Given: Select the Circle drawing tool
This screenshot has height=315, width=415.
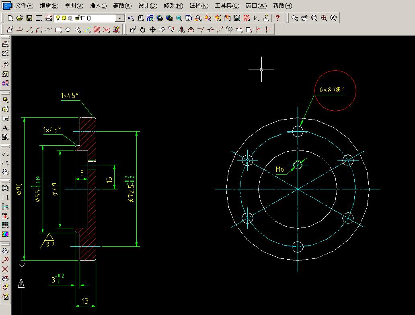Looking at the screenshot, I should [78, 30].
